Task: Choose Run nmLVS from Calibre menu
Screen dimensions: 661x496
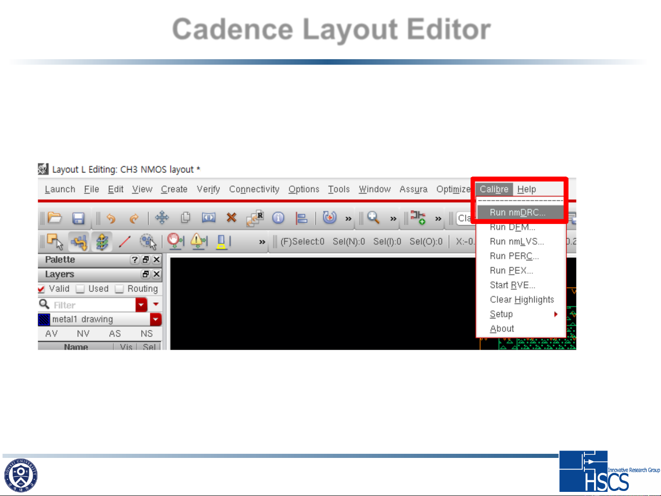Action: click(x=517, y=242)
